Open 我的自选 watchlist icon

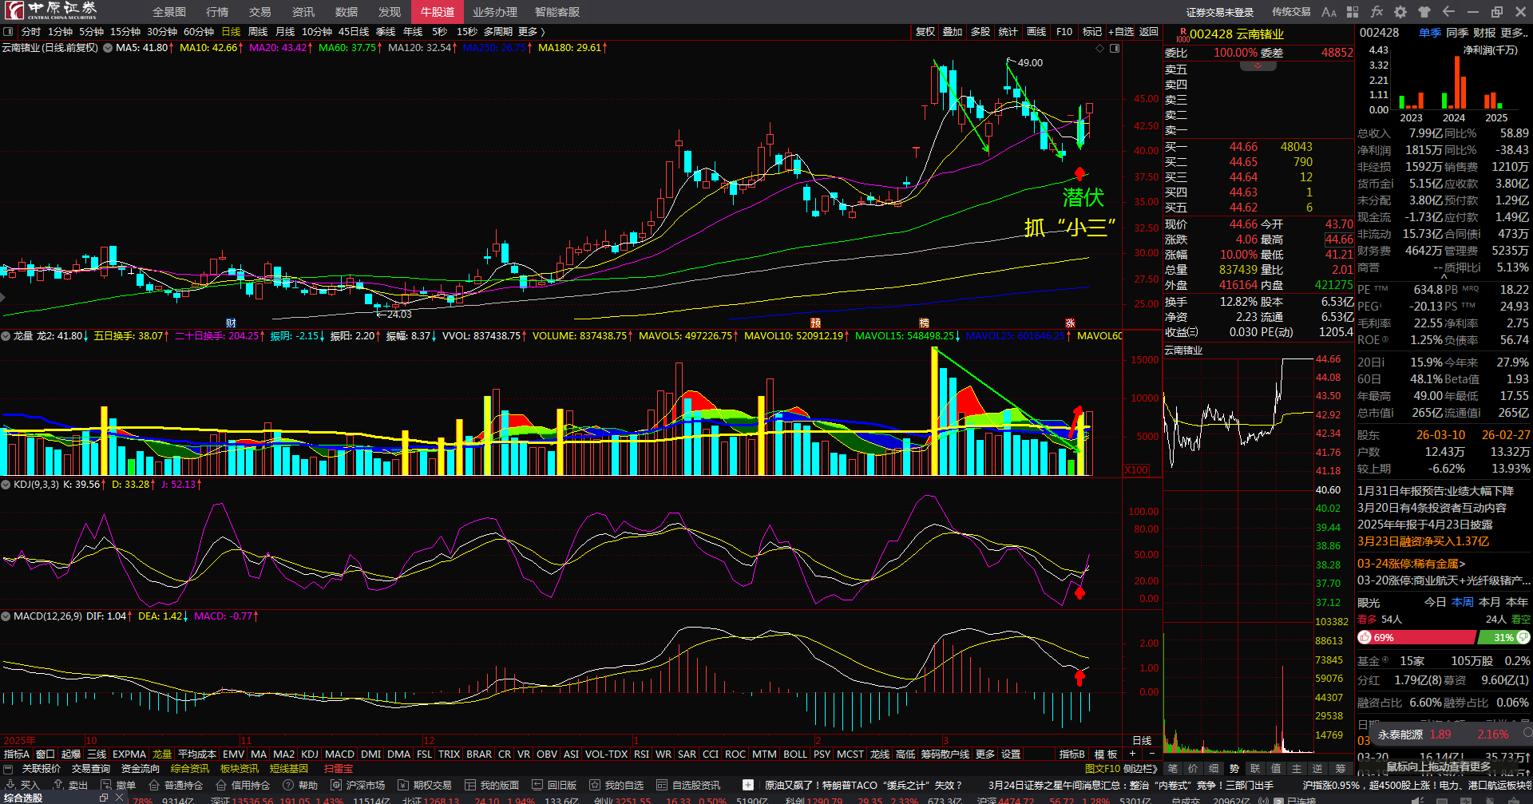click(x=595, y=786)
